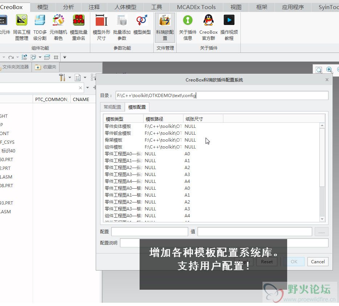The width and height of the screenshot is (339, 306).
Task: Click the template list scrollbar thumb
Action: coord(322,157)
